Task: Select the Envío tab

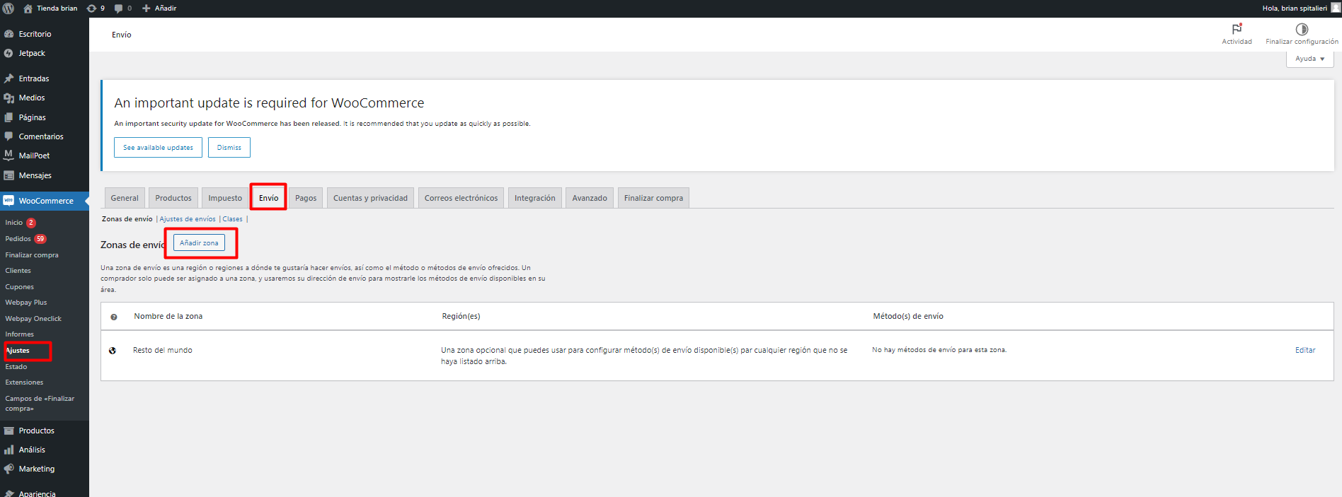Action: point(268,198)
